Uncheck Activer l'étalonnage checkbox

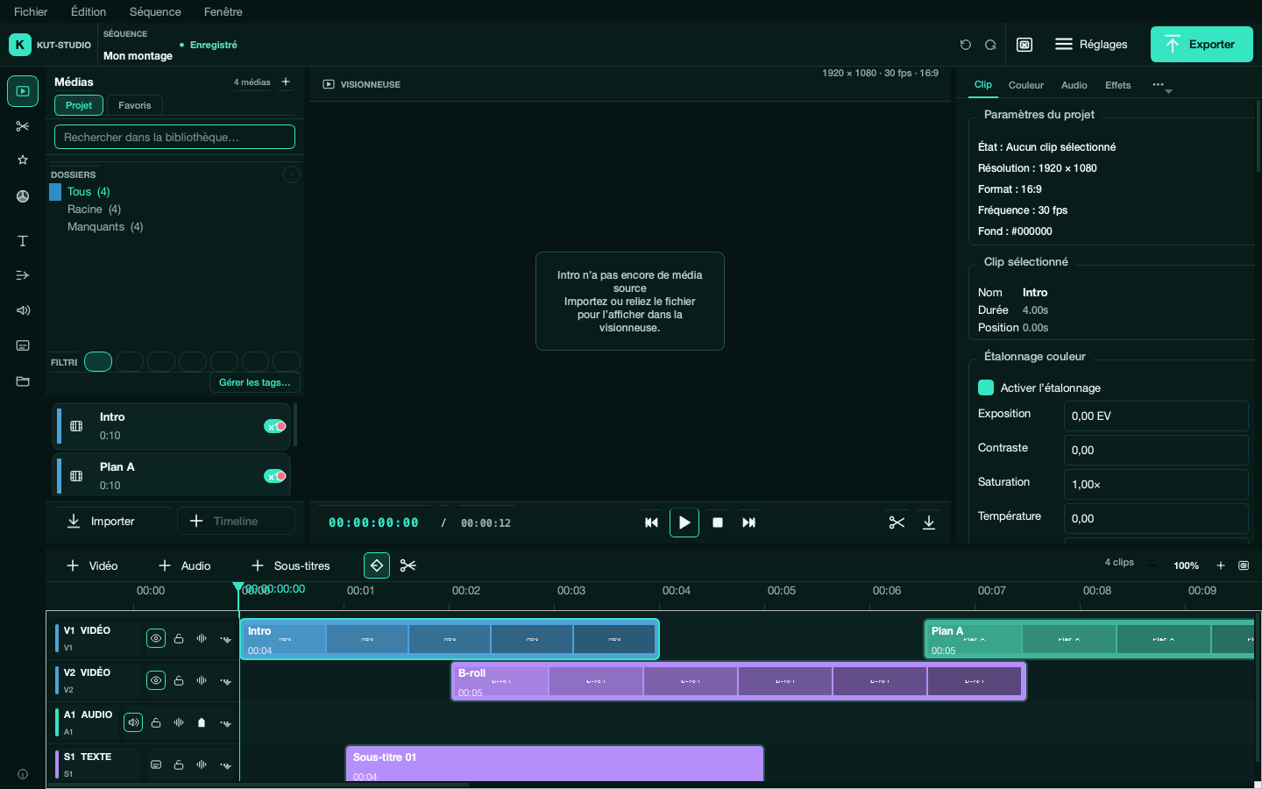[986, 387]
